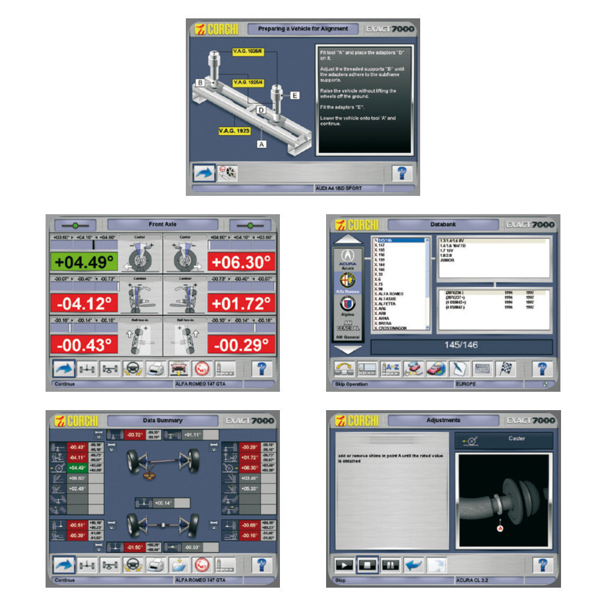The height and width of the screenshot is (606, 606).
Task: Toggle the left sensor level indicator
Action: (74, 225)
